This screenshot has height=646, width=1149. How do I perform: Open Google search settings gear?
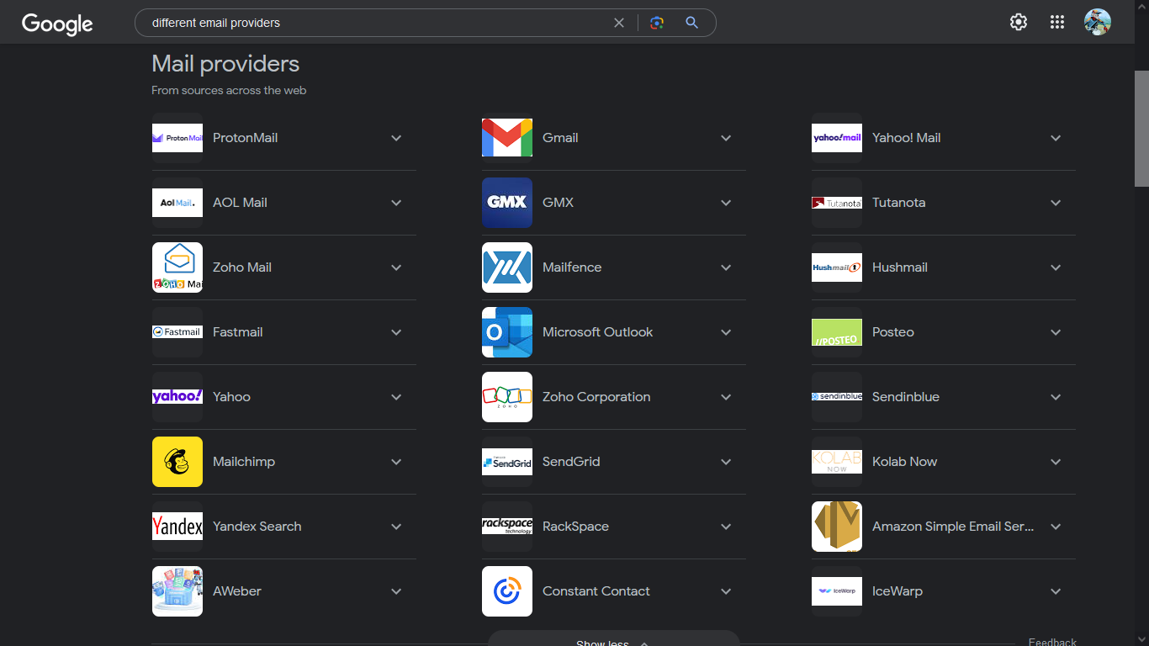1019,23
